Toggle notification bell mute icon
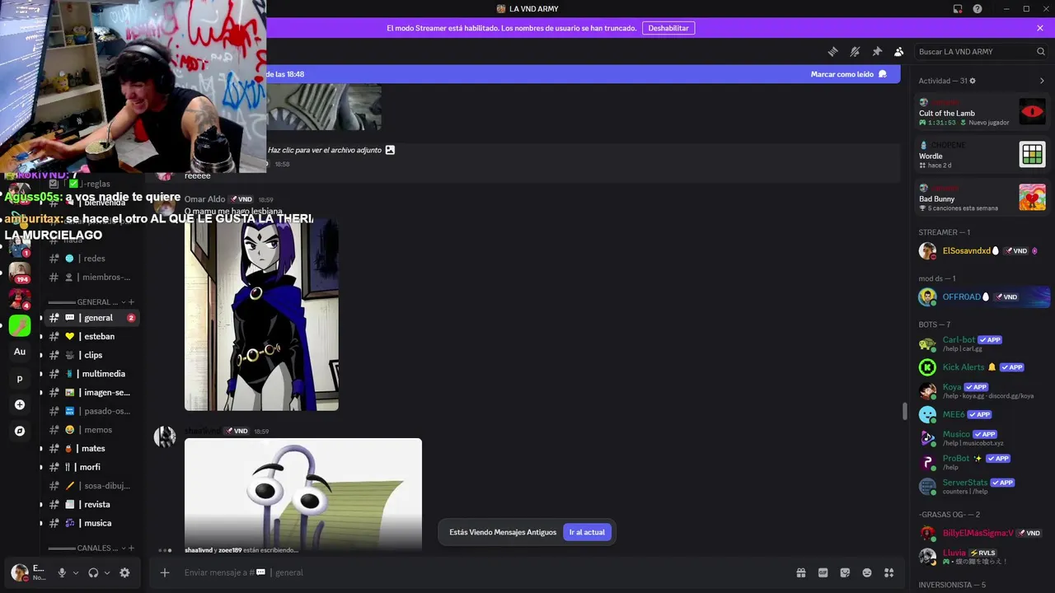Image resolution: width=1055 pixels, height=593 pixels. (x=855, y=52)
